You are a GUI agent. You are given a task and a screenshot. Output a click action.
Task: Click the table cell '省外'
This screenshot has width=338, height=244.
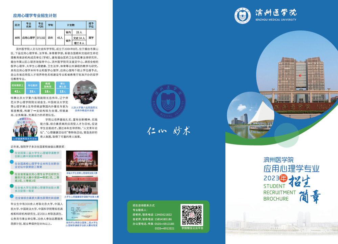coord(68,40)
